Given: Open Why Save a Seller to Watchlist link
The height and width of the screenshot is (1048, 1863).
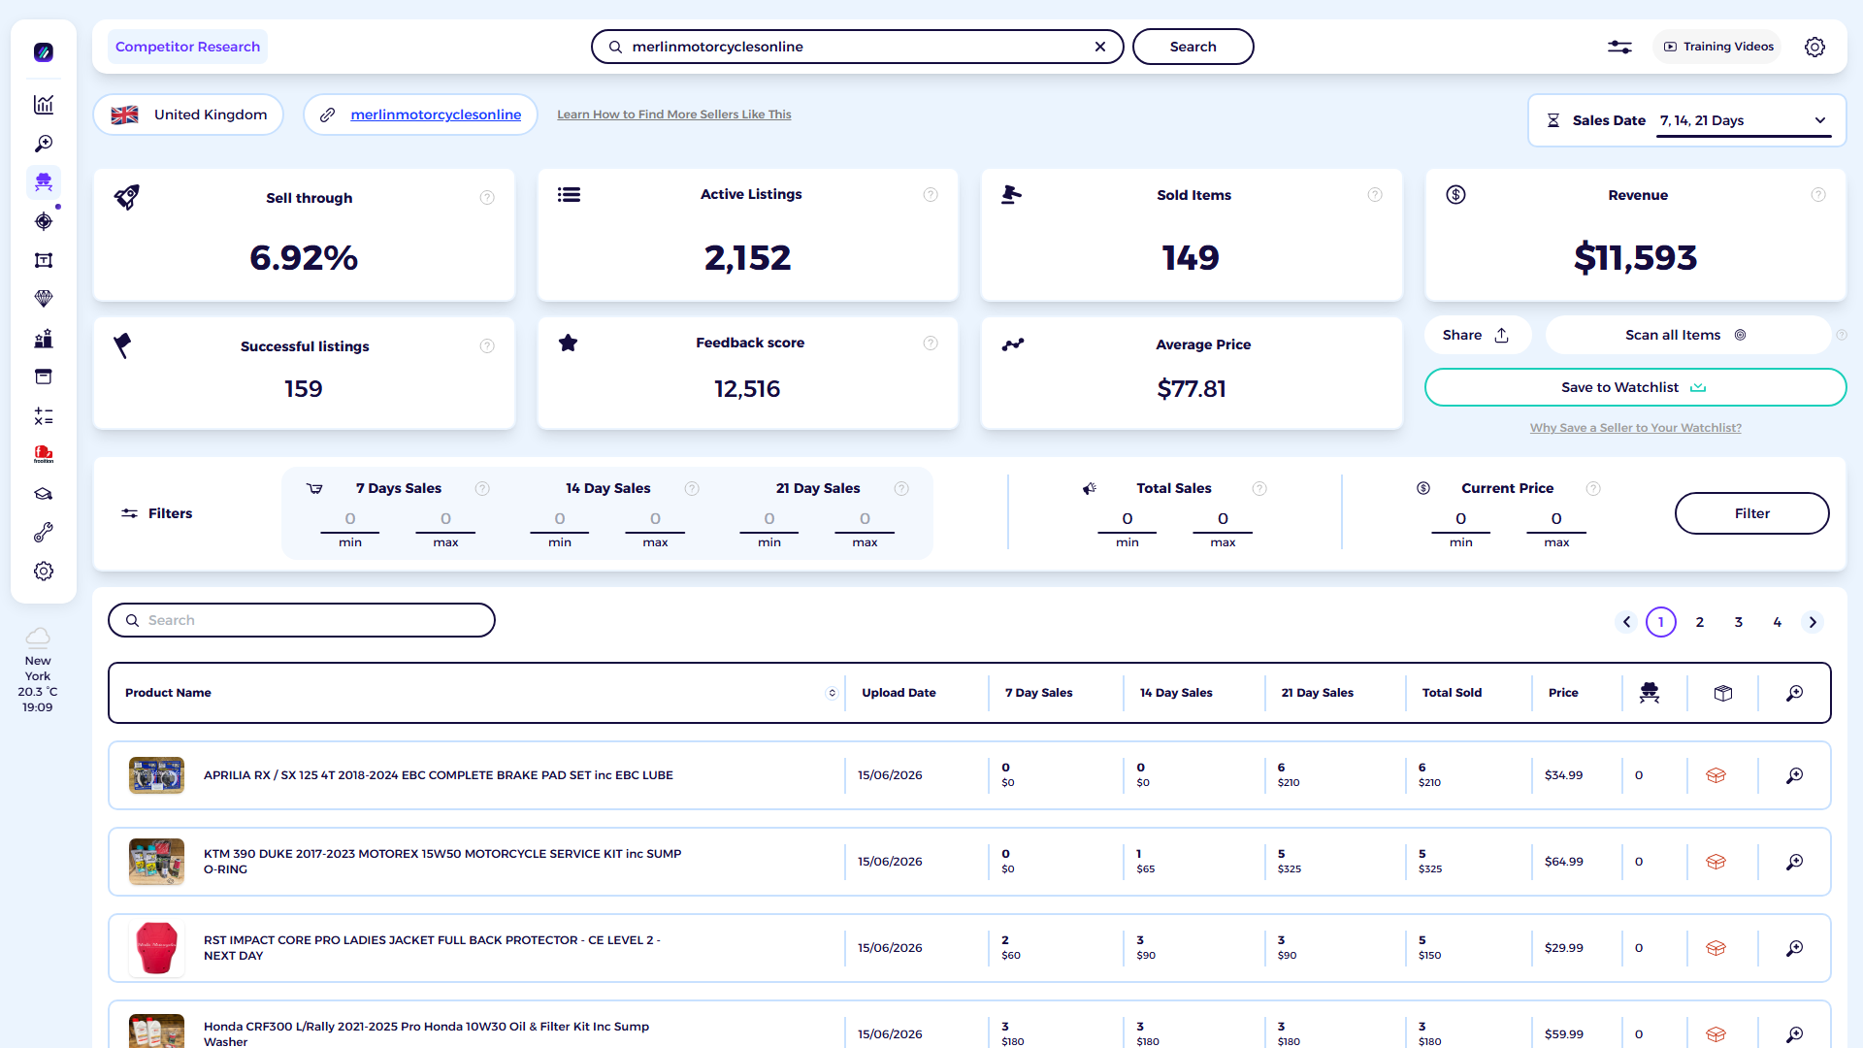Looking at the screenshot, I should click(x=1635, y=428).
